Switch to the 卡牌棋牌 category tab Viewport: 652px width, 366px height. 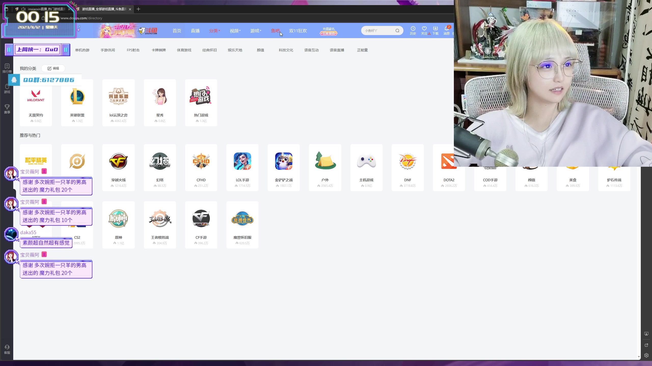(158, 50)
